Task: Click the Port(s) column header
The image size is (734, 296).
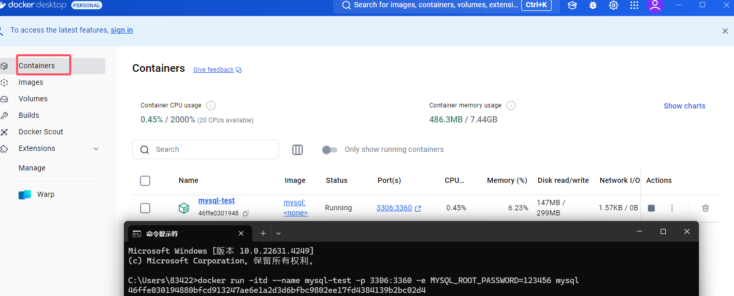Action: [x=389, y=180]
